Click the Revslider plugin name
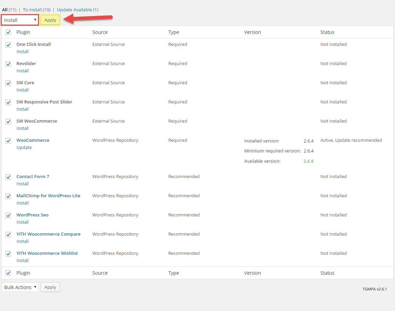This screenshot has height=311, width=395. point(26,64)
